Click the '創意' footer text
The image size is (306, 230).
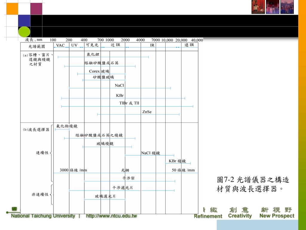[239, 210]
